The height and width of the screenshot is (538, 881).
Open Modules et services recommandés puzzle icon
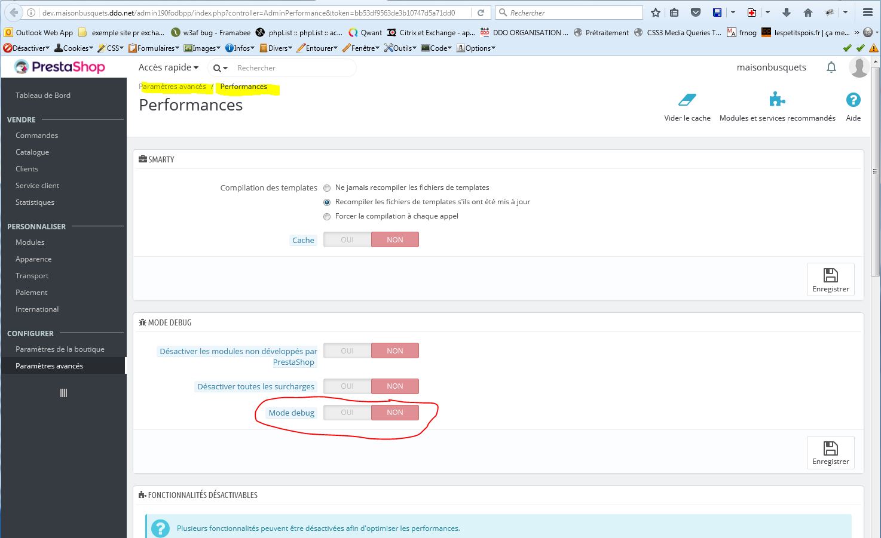pos(777,100)
